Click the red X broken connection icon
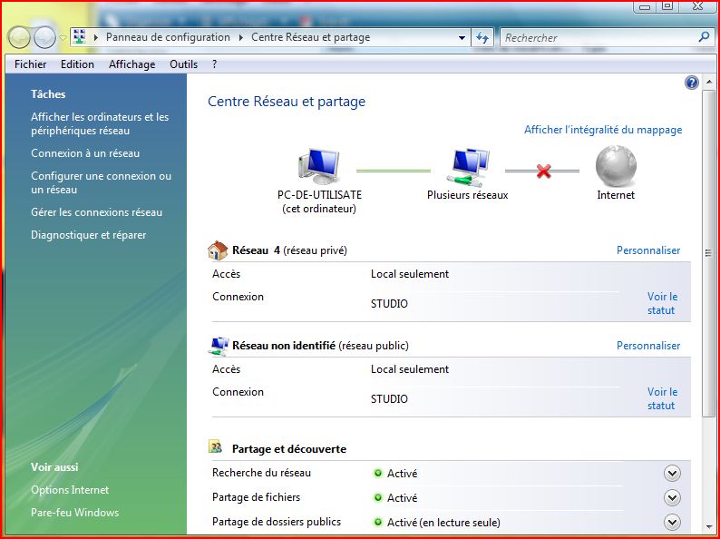 tap(543, 171)
